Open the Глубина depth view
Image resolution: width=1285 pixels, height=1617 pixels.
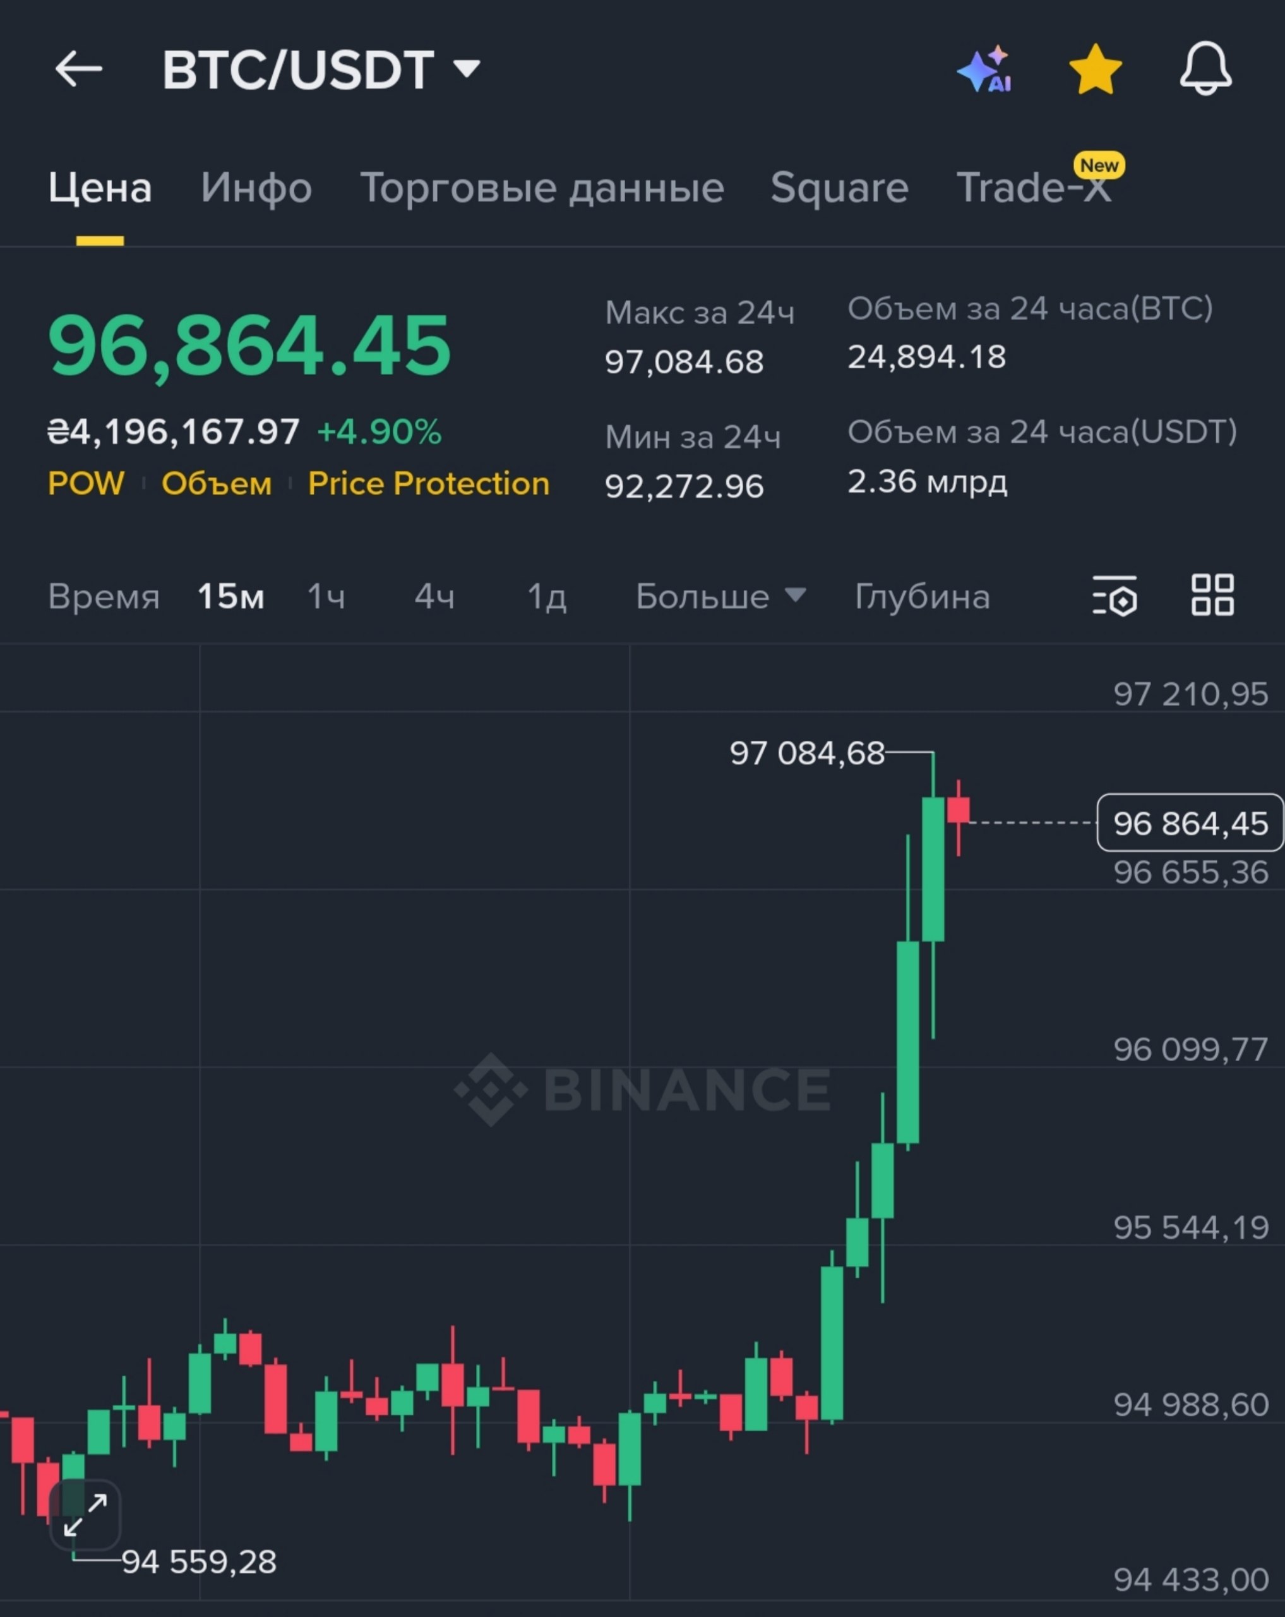coord(922,597)
